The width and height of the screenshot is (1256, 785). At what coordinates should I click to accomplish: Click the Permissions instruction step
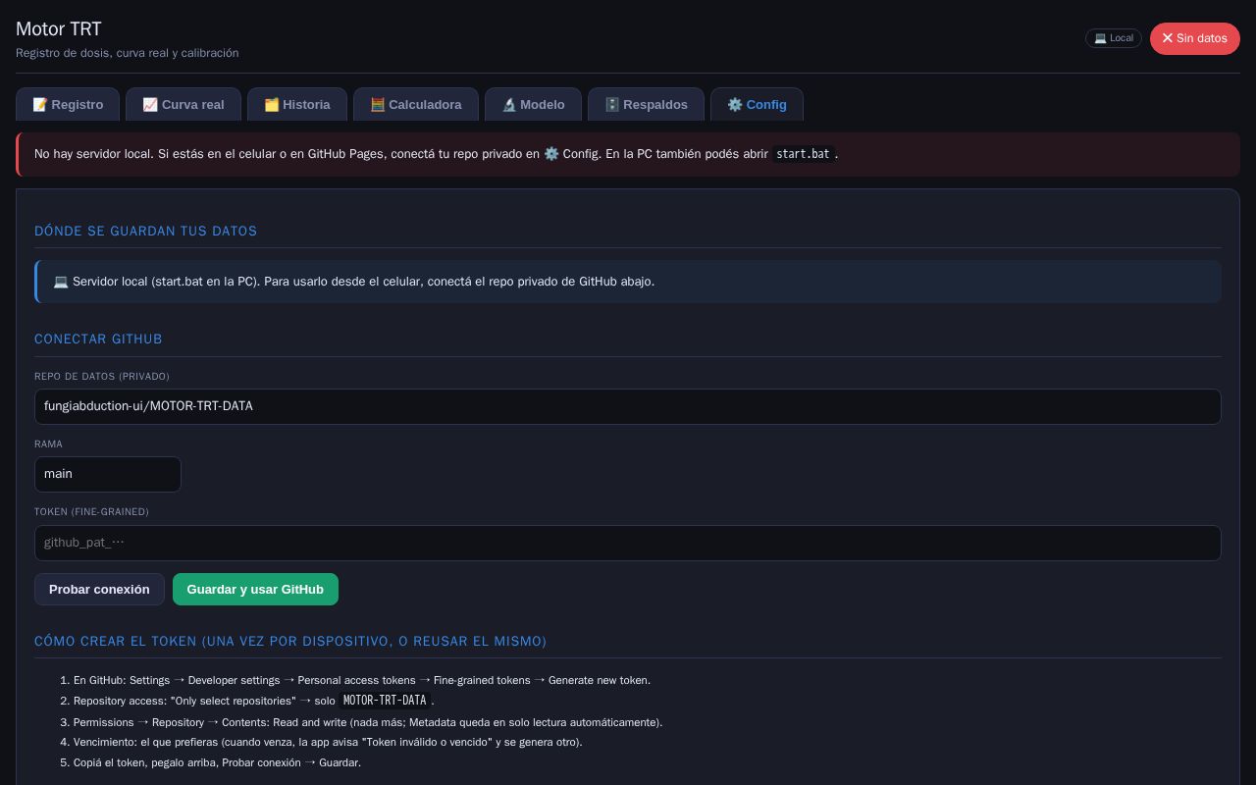(368, 722)
